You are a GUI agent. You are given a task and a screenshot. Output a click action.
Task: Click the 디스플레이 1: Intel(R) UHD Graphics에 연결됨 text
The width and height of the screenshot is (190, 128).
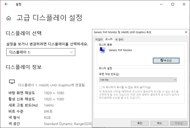pos(51,85)
